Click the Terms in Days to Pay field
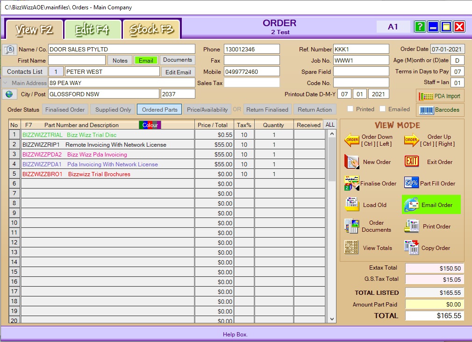The image size is (472, 342). pyautogui.click(x=457, y=71)
